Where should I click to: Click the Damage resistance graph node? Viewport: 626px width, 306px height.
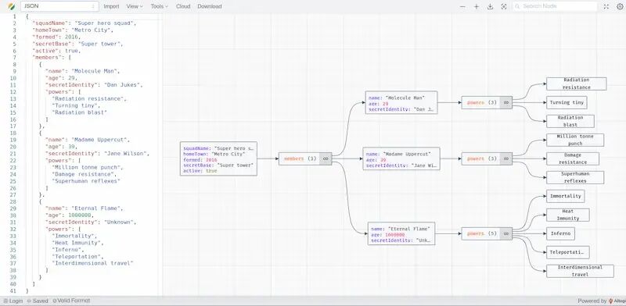click(x=573, y=158)
